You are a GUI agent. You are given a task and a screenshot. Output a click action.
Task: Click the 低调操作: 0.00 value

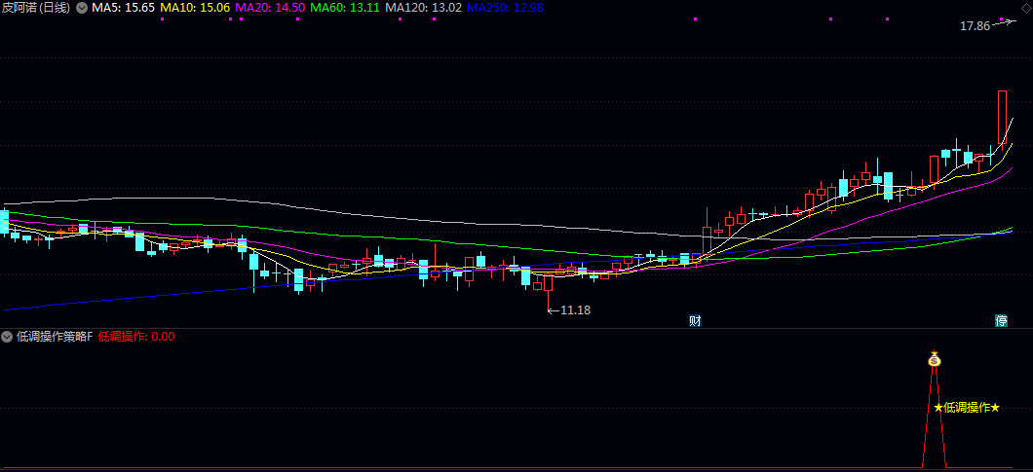(136, 337)
